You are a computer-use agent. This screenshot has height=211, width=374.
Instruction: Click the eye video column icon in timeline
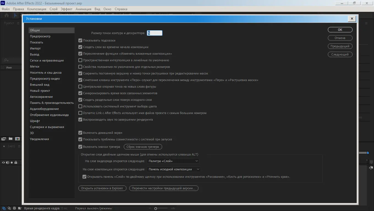4,163
